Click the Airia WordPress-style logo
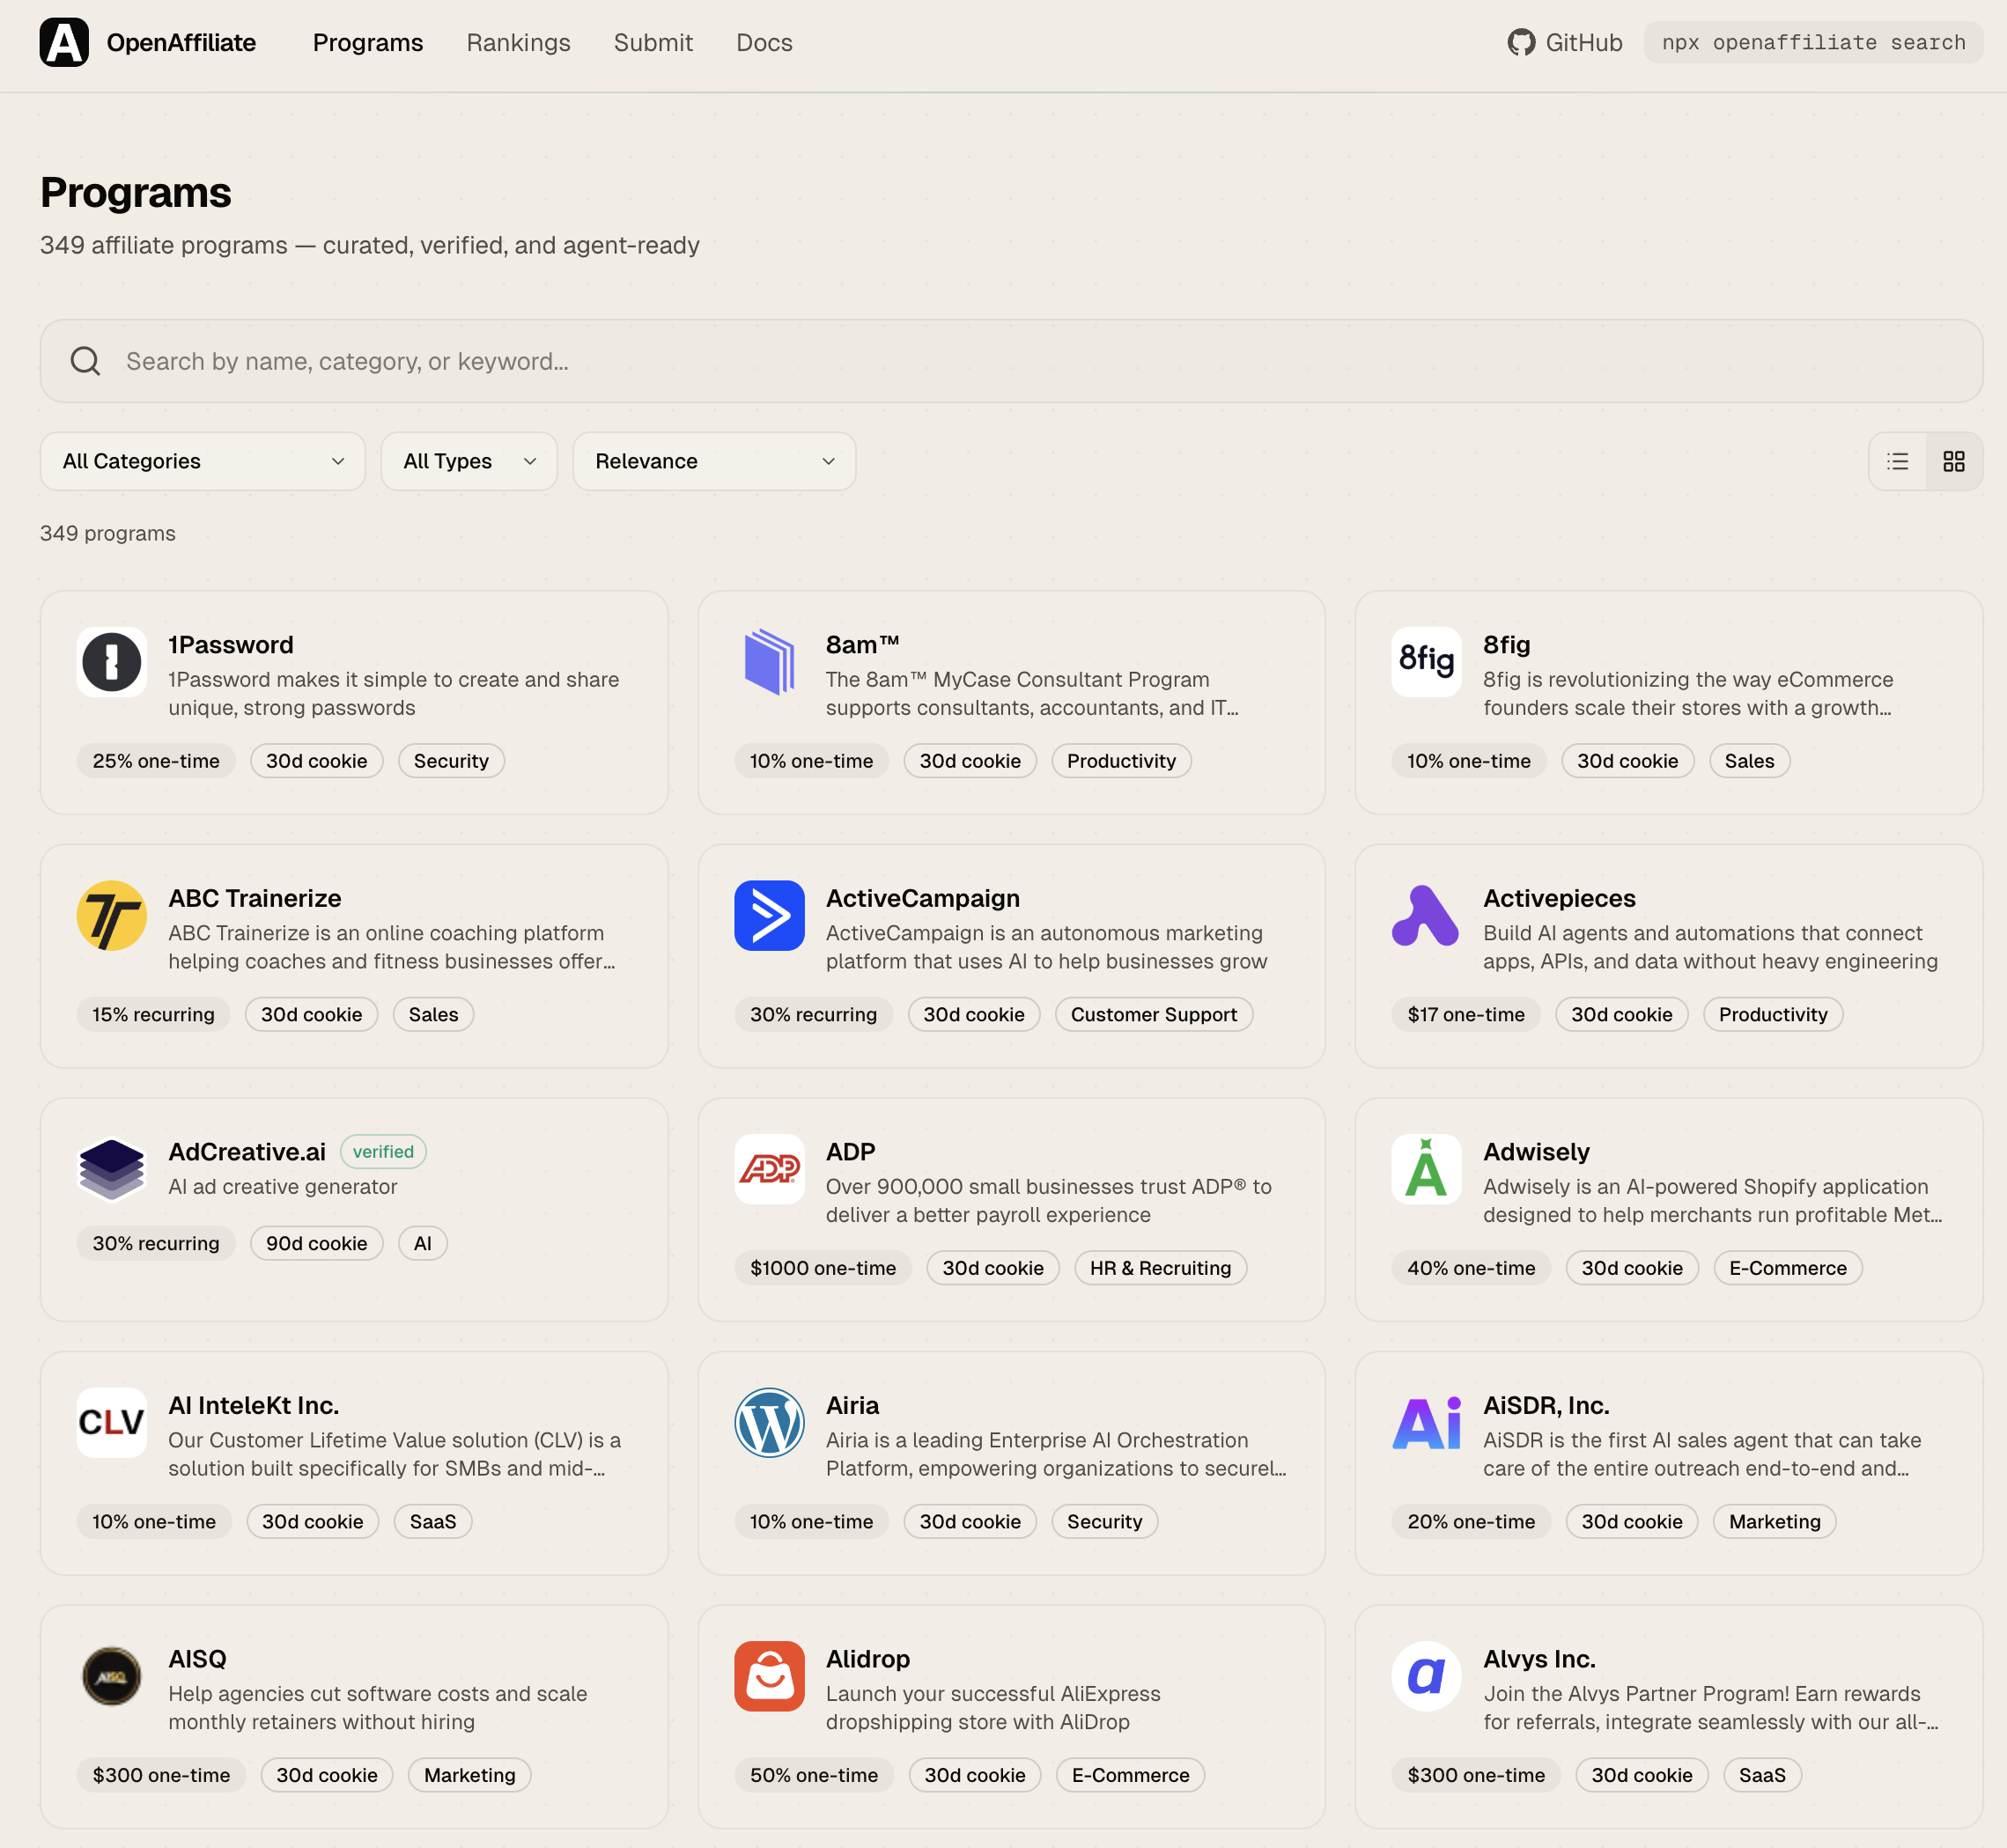 click(768, 1422)
